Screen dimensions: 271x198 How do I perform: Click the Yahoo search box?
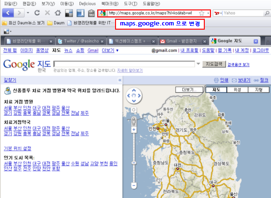tap(243, 13)
